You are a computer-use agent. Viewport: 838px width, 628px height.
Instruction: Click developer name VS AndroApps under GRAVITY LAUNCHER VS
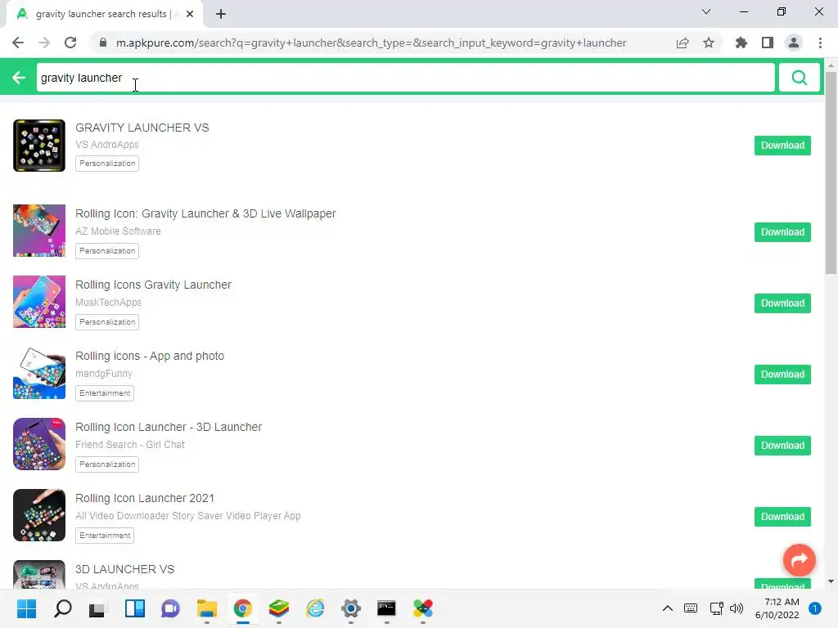(107, 145)
